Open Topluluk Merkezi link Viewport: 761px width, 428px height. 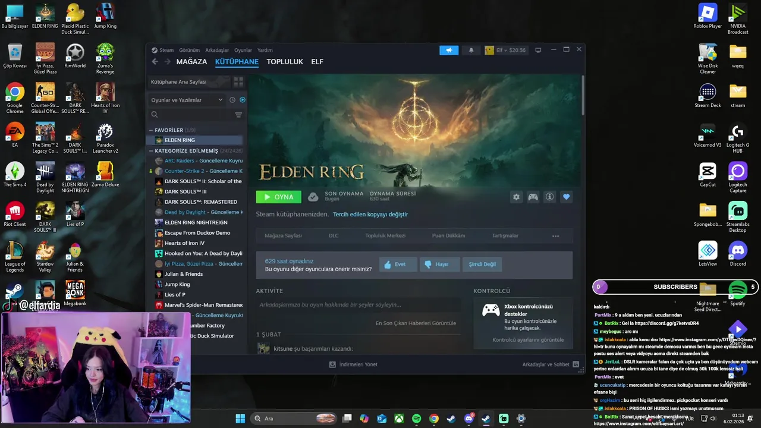(x=385, y=236)
